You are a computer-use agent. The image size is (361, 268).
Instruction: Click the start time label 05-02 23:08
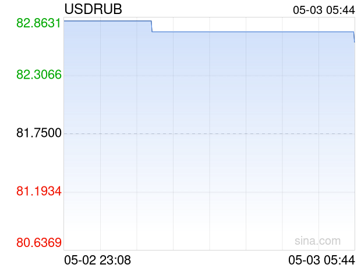tap(97, 260)
